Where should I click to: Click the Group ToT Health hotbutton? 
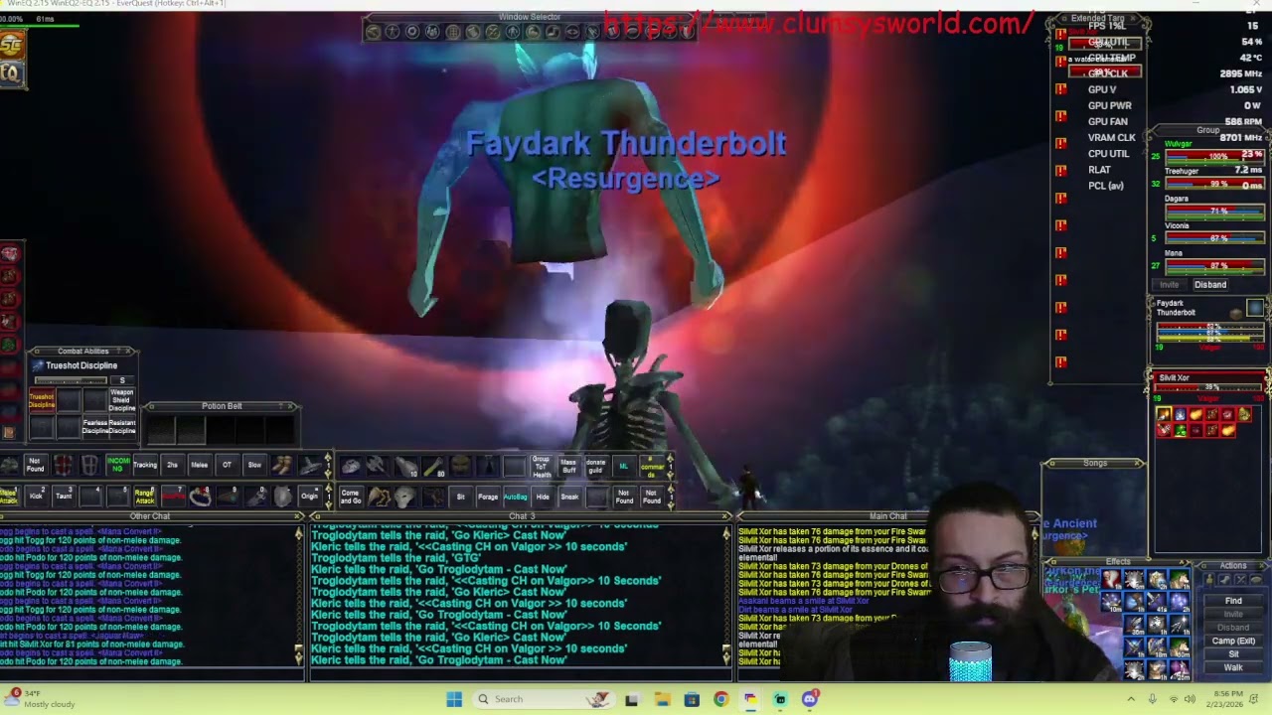(543, 466)
